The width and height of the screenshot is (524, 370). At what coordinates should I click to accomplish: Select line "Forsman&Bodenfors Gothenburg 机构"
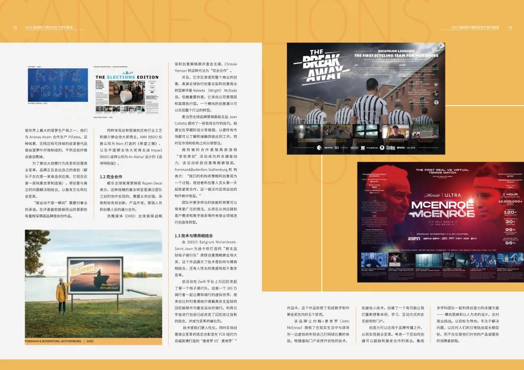[206, 170]
